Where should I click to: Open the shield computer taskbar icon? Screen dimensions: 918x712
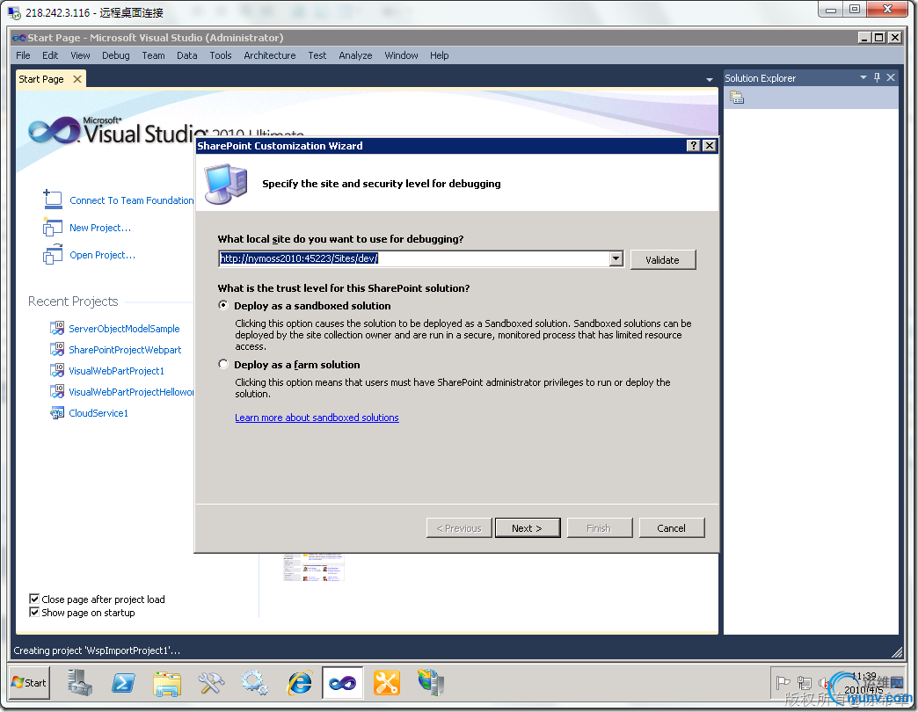(x=431, y=683)
